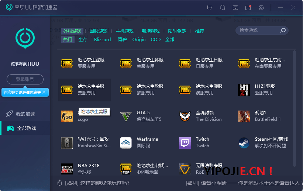Click the 首次登录送超值优惠券 banner text

click(23, 93)
